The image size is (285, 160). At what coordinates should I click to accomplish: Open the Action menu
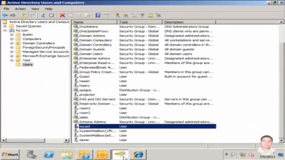point(20,9)
